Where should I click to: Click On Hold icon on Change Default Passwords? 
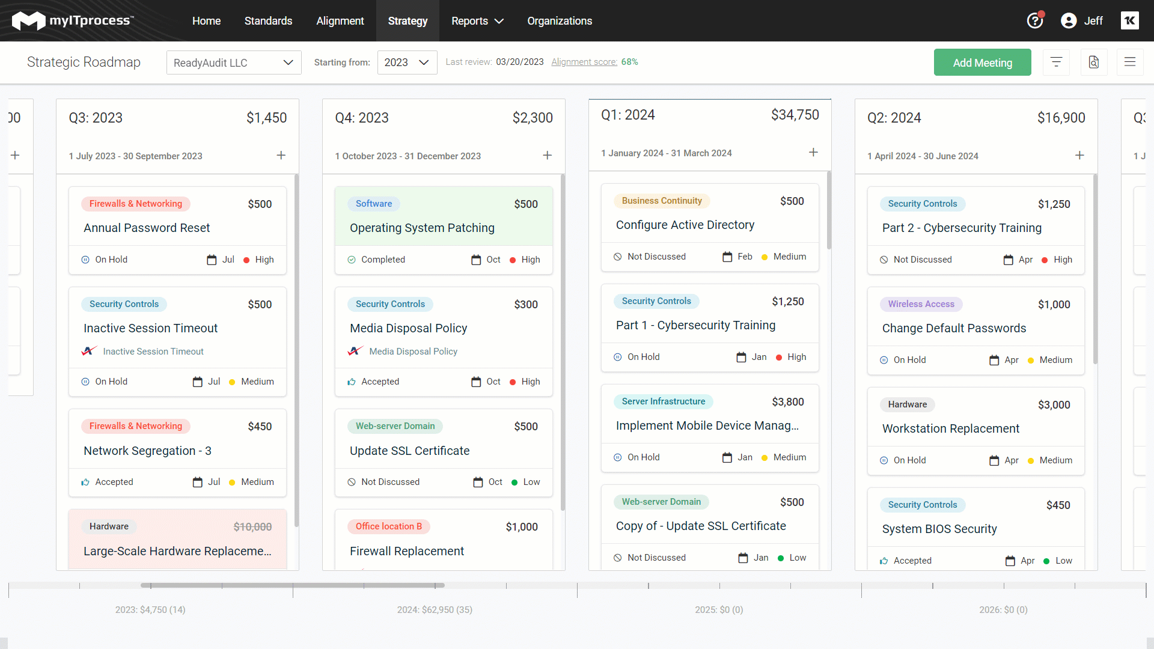[884, 360]
